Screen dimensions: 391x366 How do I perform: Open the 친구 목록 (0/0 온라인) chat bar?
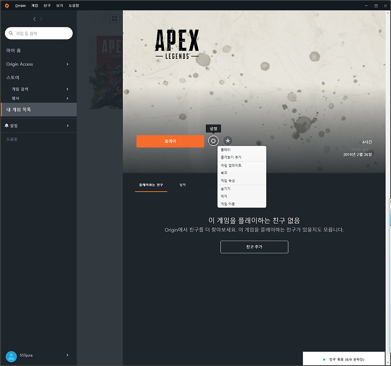tap(344, 359)
